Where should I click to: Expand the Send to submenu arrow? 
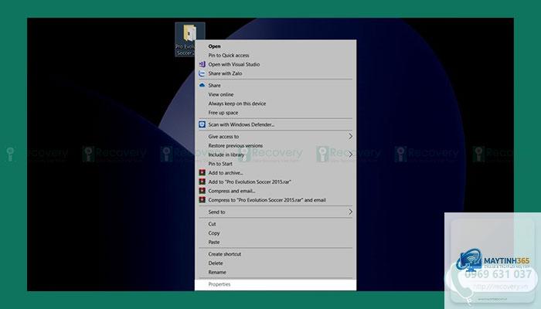(350, 212)
